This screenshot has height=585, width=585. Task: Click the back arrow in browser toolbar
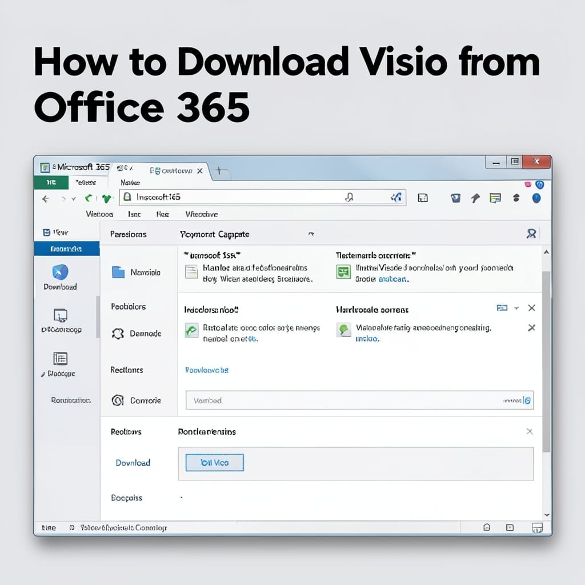point(46,199)
